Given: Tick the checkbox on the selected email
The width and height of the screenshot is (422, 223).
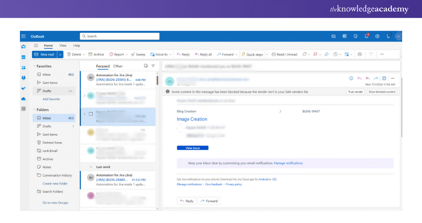Looking at the screenshot, I should click(90, 114).
